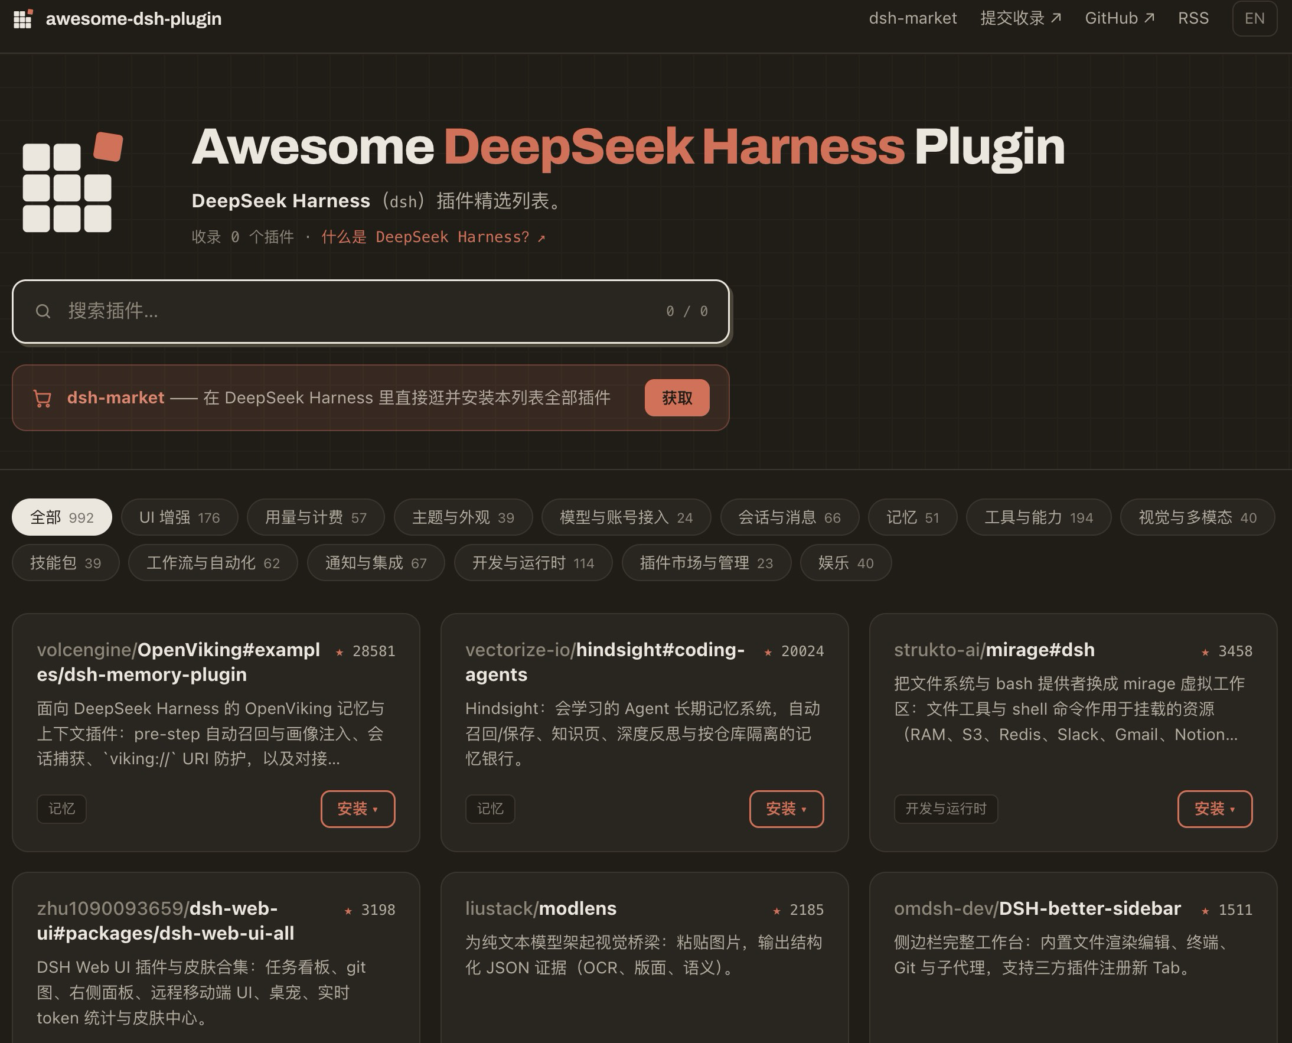Image resolution: width=1292 pixels, height=1043 pixels.
Task: Click the large grid logo beside the title
Action: pyautogui.click(x=73, y=182)
